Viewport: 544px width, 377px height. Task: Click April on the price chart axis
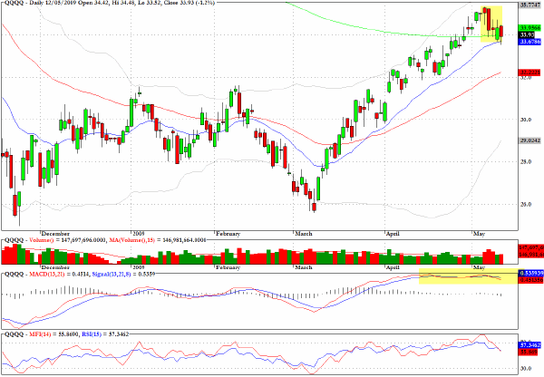(393, 234)
